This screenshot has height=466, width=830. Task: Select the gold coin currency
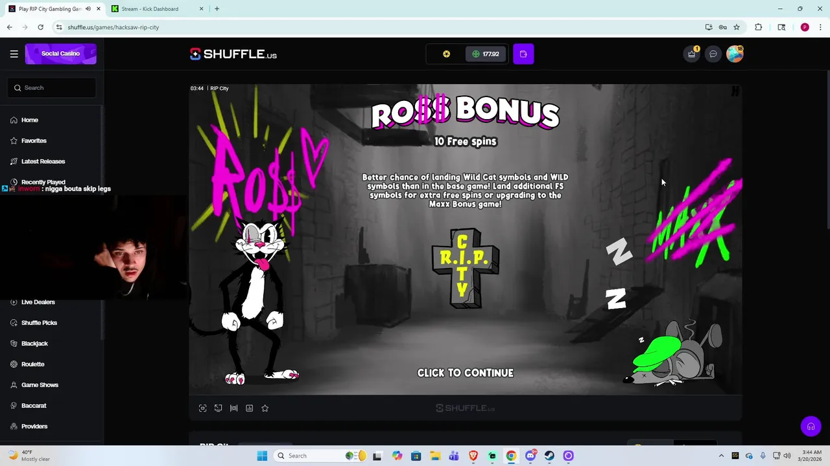pos(446,54)
